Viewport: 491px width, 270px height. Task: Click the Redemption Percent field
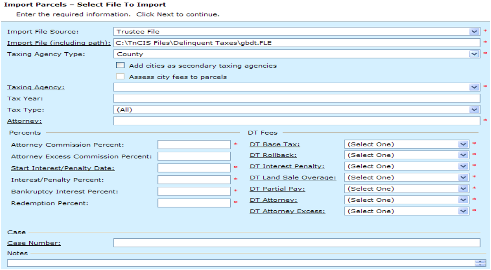point(194,203)
